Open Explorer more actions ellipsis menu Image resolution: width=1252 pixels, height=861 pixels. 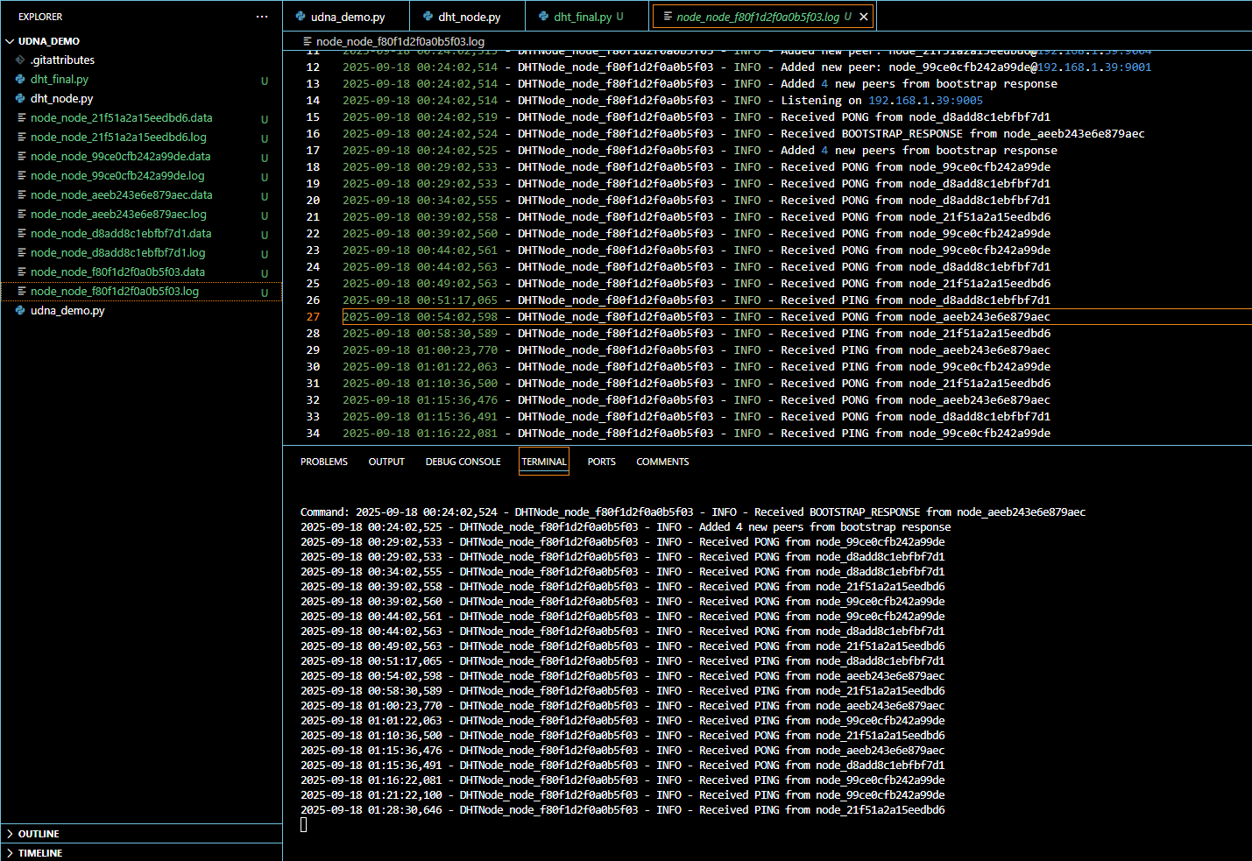[x=261, y=17]
